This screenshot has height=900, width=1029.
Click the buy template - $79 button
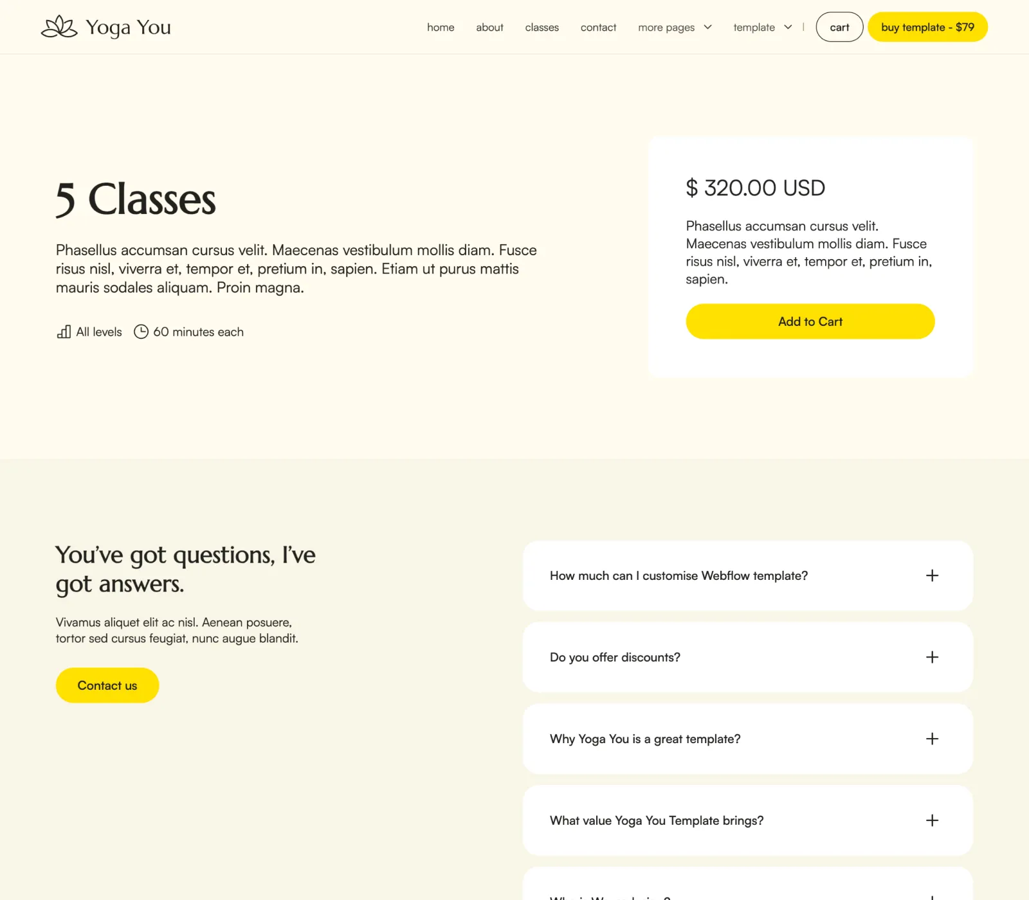point(927,27)
